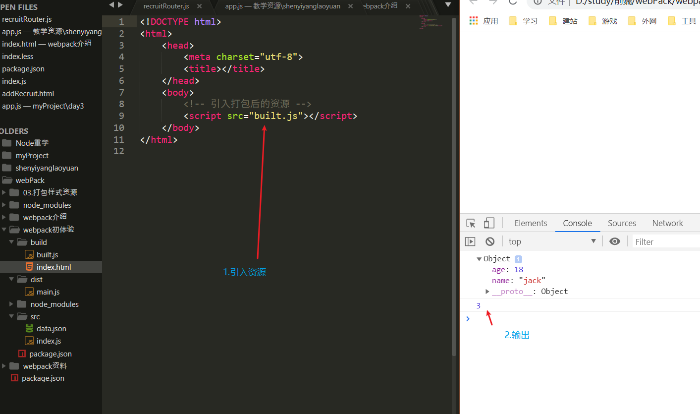
Task: Open recruitRouter.js in the open files list
Action: click(27, 19)
